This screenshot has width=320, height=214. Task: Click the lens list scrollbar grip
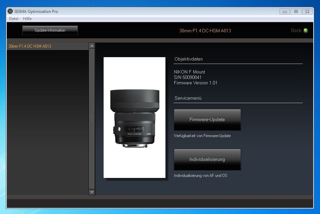[92, 119]
